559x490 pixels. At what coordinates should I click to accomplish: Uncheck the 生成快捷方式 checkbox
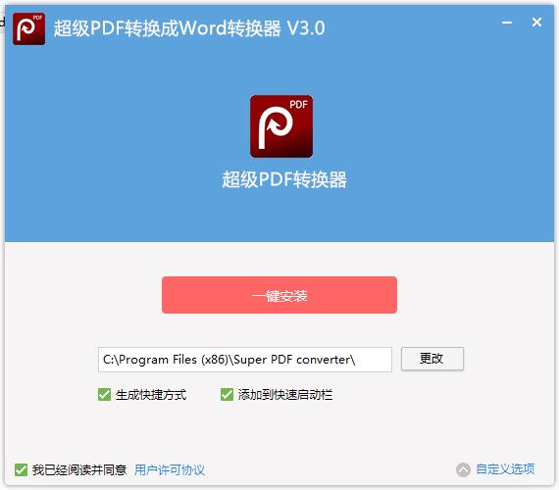105,395
